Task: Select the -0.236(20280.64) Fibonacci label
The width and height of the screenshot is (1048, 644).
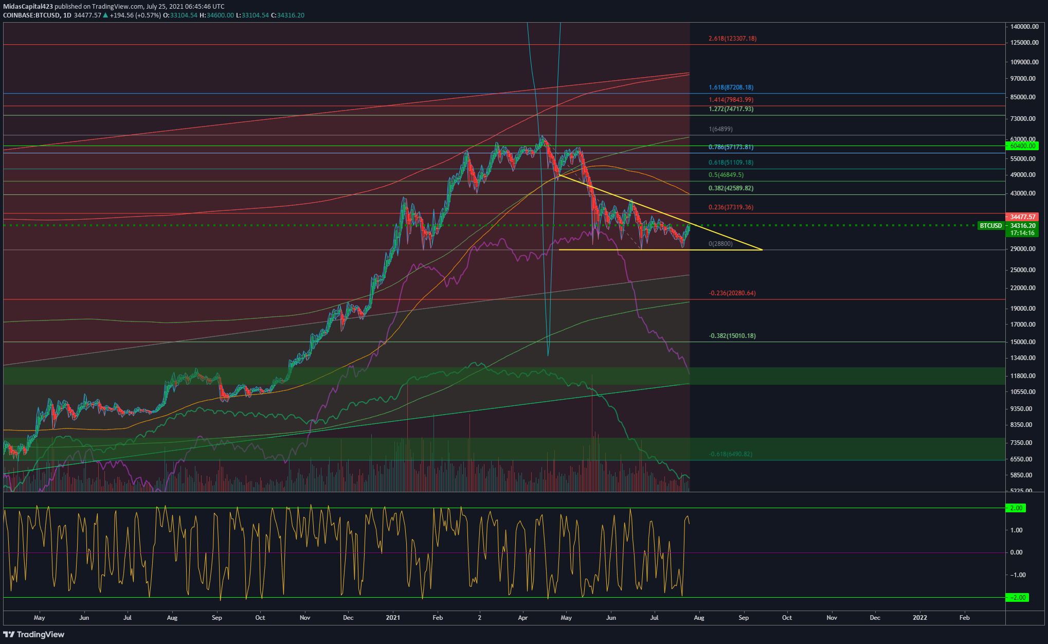Action: pyautogui.click(x=732, y=293)
